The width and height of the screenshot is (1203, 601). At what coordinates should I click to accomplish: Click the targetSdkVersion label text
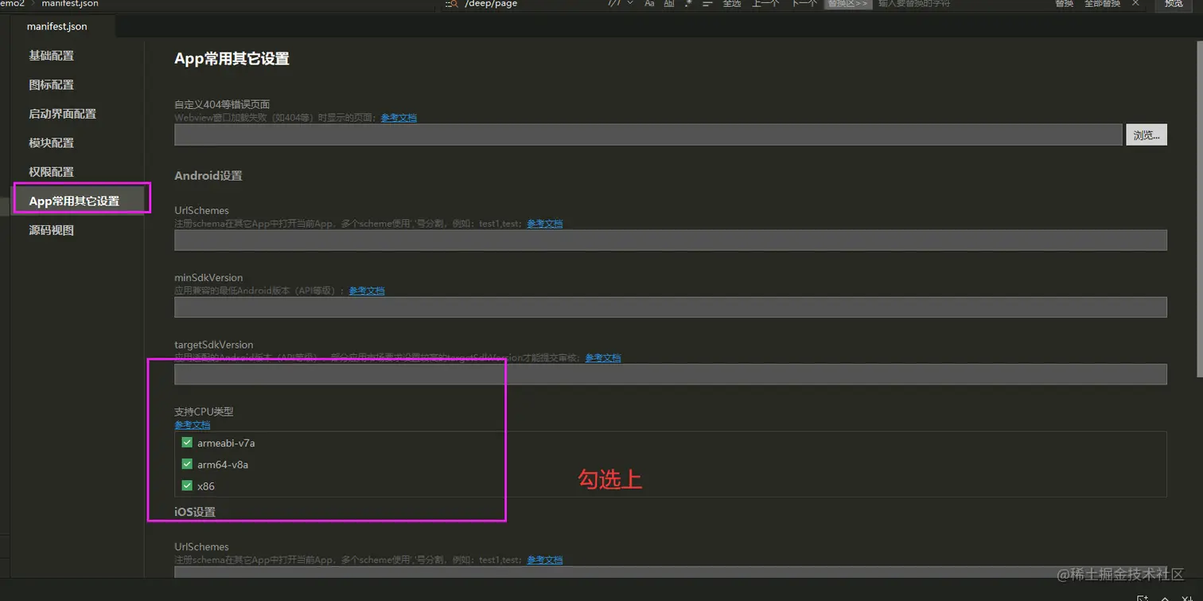click(x=214, y=345)
